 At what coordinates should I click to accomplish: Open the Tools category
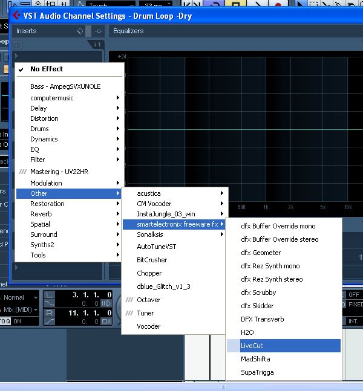70,255
